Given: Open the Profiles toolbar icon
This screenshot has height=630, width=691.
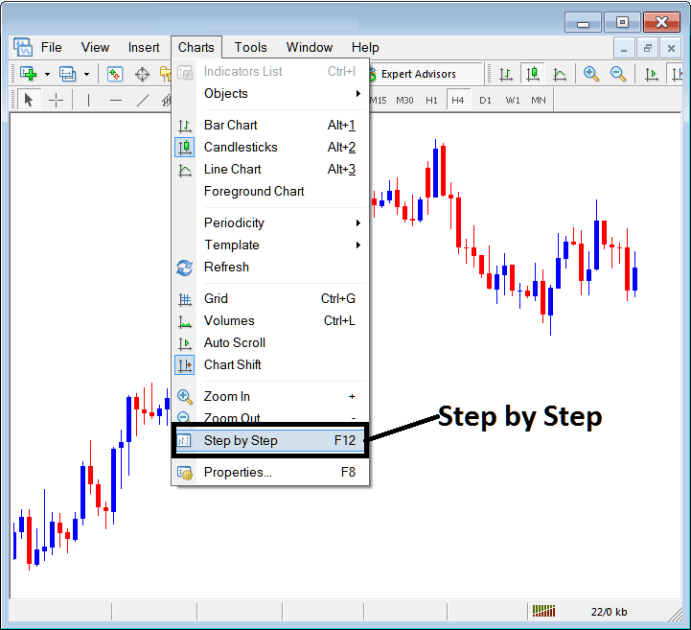Looking at the screenshot, I should (x=68, y=74).
